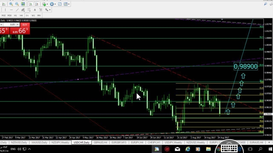This screenshot has height=153, width=273.
Task: Open the NZDUSD,Weekly chart tab
Action: click(196, 142)
